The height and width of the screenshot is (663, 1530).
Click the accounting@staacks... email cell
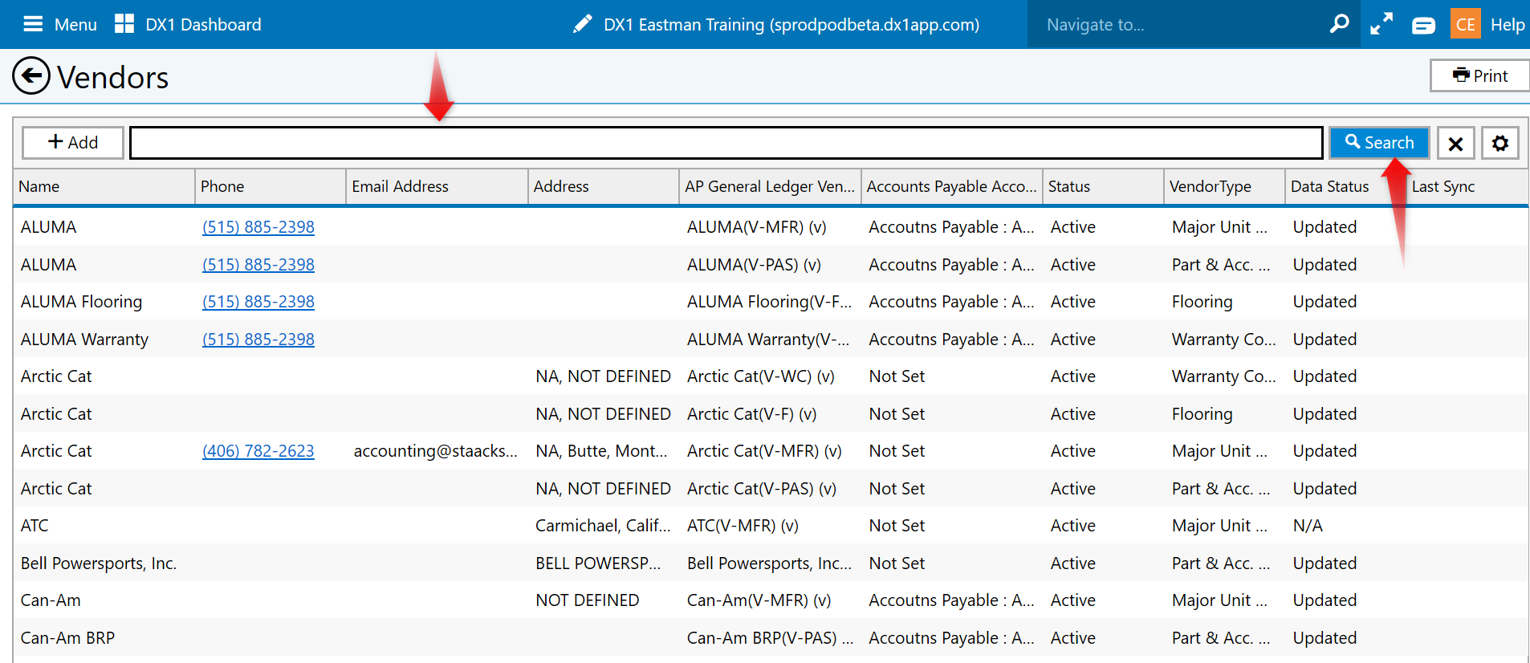(x=436, y=451)
